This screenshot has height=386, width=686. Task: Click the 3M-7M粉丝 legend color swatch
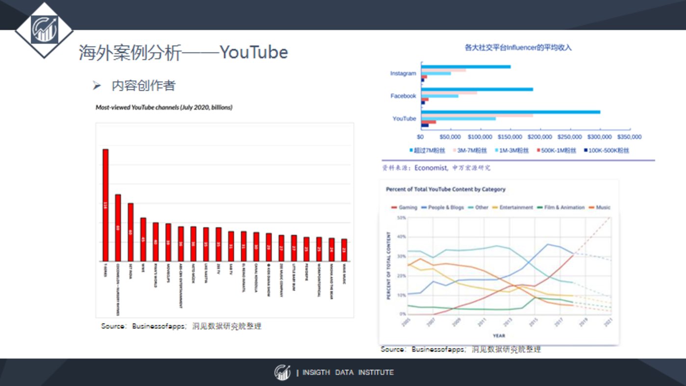[x=454, y=150]
